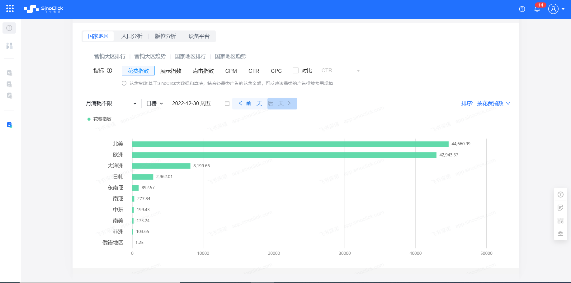571x283 pixels.
Task: Open the 日榜 ranking period dropdown
Action: tap(154, 104)
